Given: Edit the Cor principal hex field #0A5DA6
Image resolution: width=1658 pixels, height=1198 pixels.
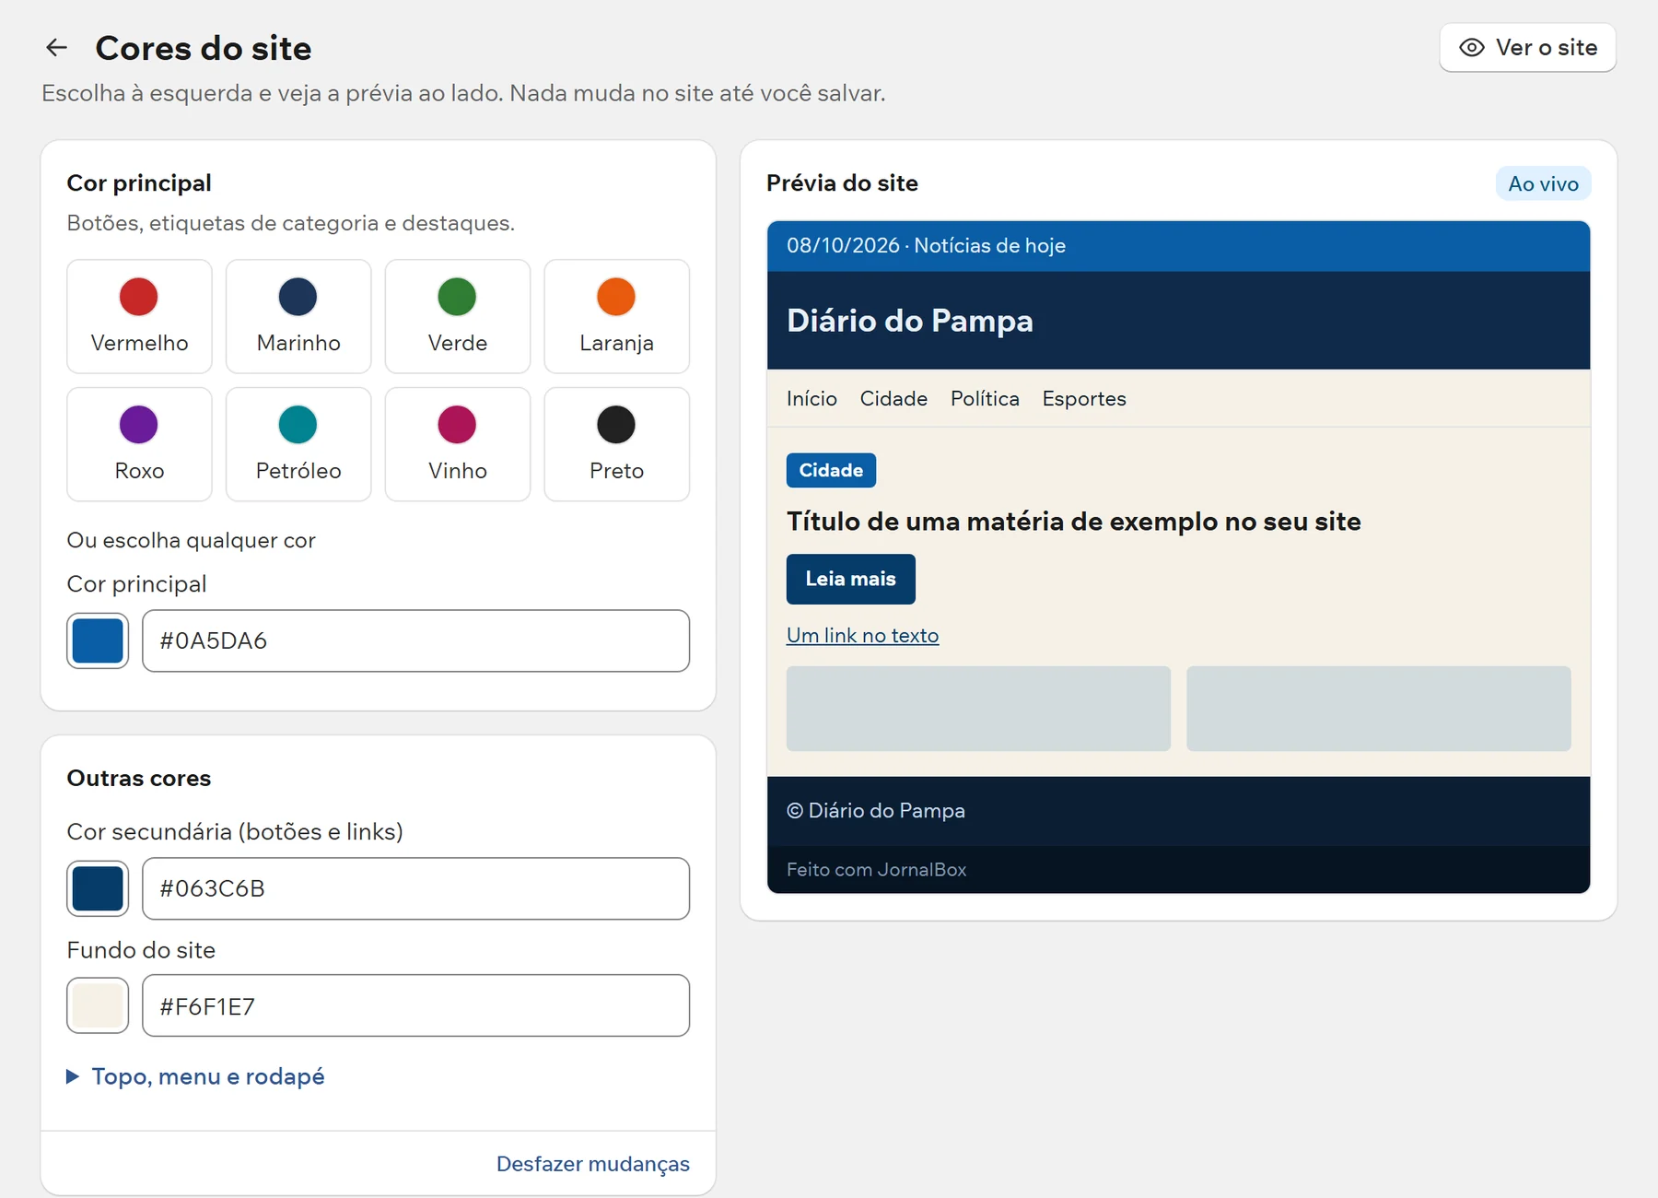Looking at the screenshot, I should point(415,640).
